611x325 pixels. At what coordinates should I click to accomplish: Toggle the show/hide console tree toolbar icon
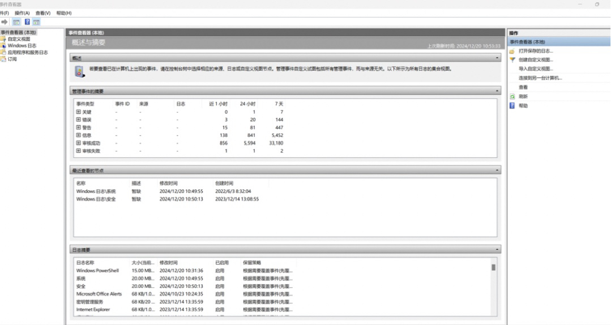pos(16,22)
